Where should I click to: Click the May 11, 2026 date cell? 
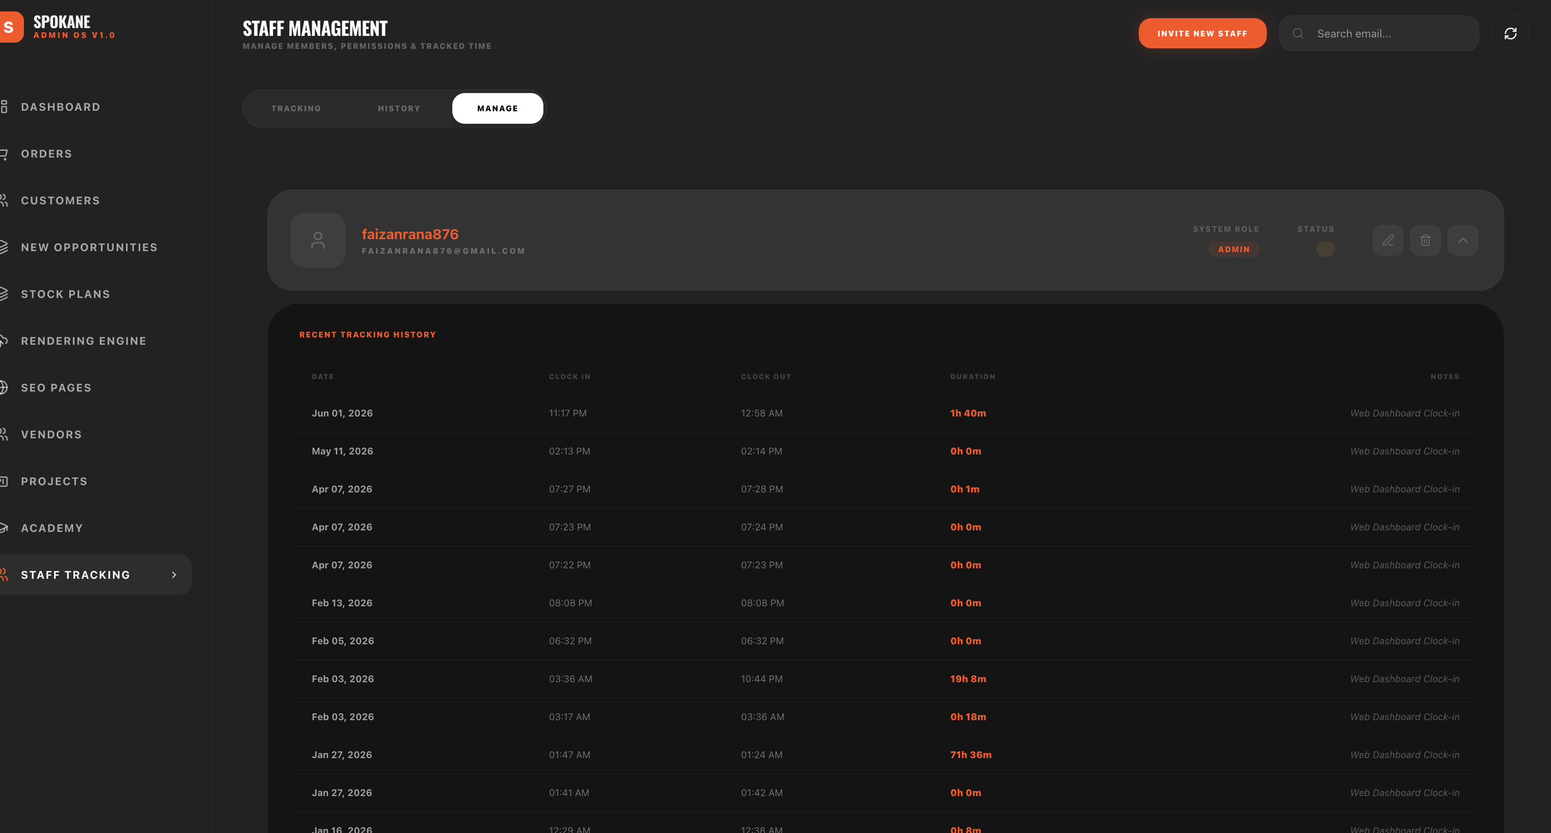tap(342, 451)
